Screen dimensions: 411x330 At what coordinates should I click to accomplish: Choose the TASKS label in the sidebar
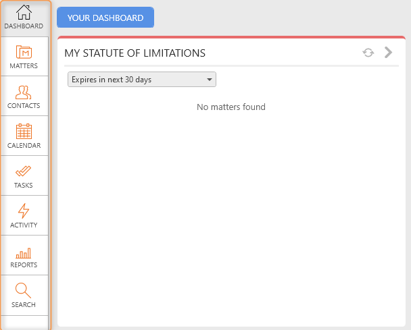[24, 186]
